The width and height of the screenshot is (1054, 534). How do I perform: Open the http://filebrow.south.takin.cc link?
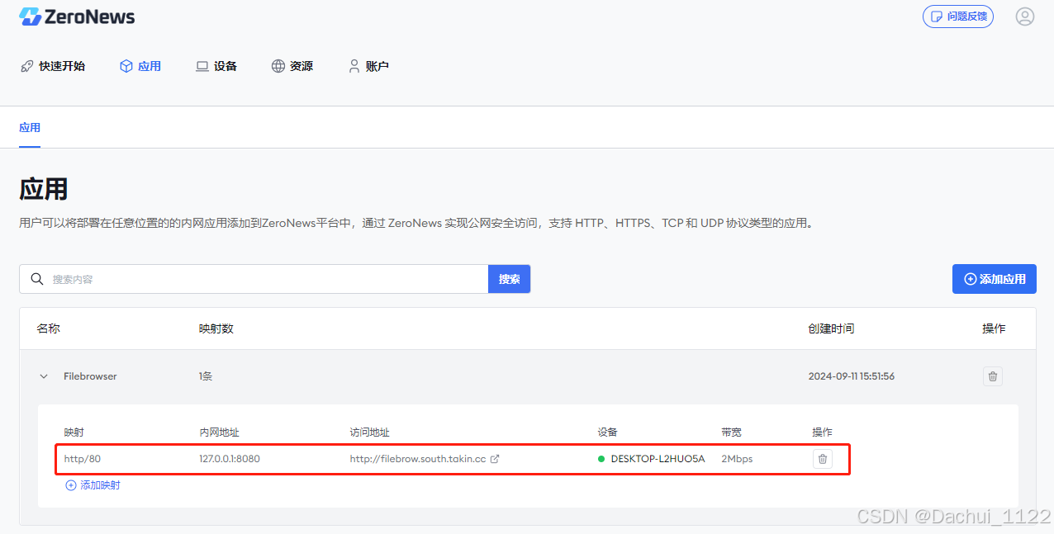point(418,459)
